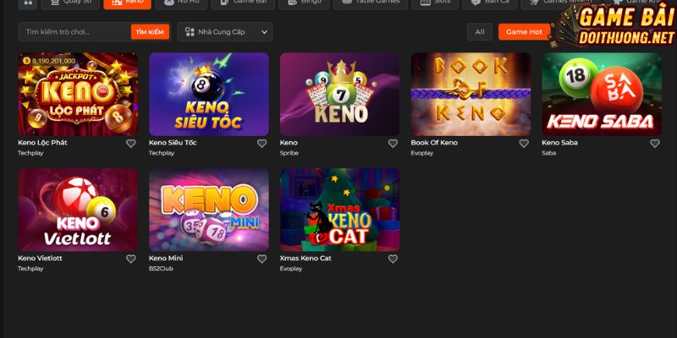
Task: Select the All filter button
Action: (x=480, y=32)
